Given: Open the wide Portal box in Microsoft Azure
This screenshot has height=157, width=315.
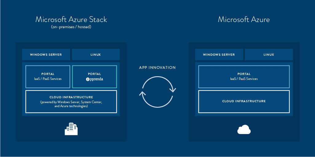Looking at the screenshot, I should [x=244, y=77].
